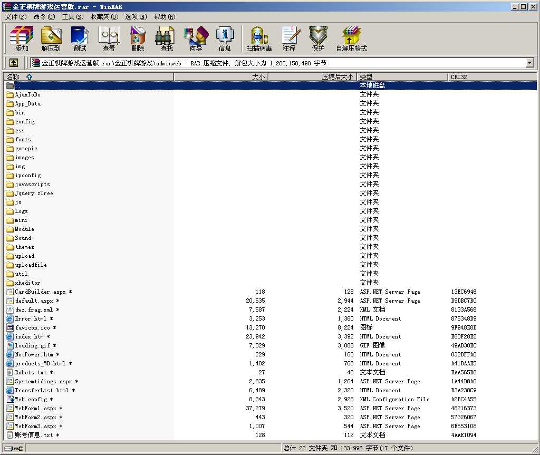Open the address bar path dropdown

530,63
